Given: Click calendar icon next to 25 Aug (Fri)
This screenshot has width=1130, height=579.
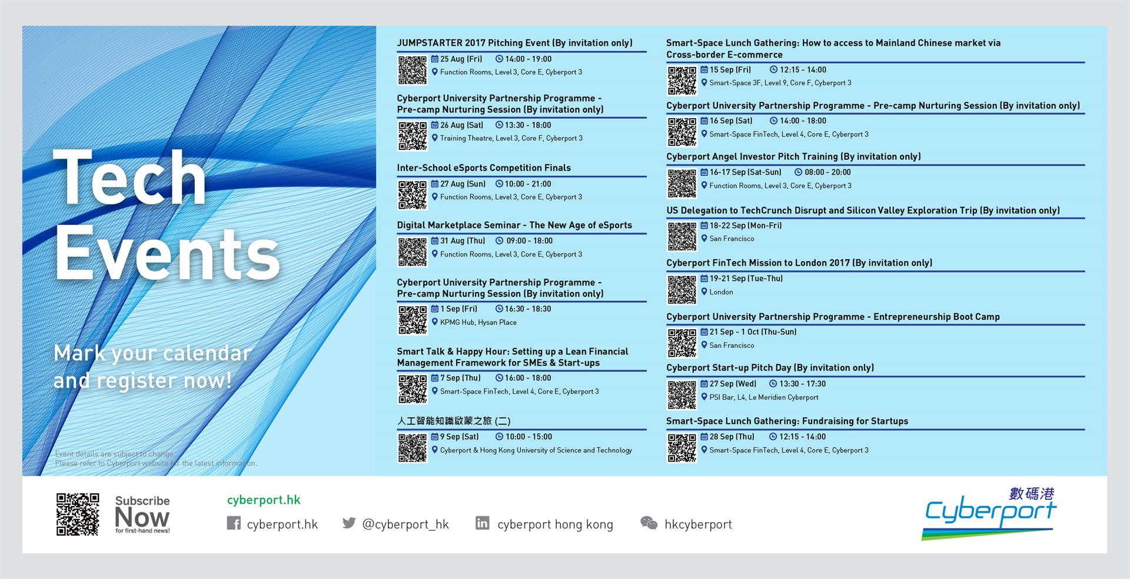Looking at the screenshot, I should [x=435, y=59].
